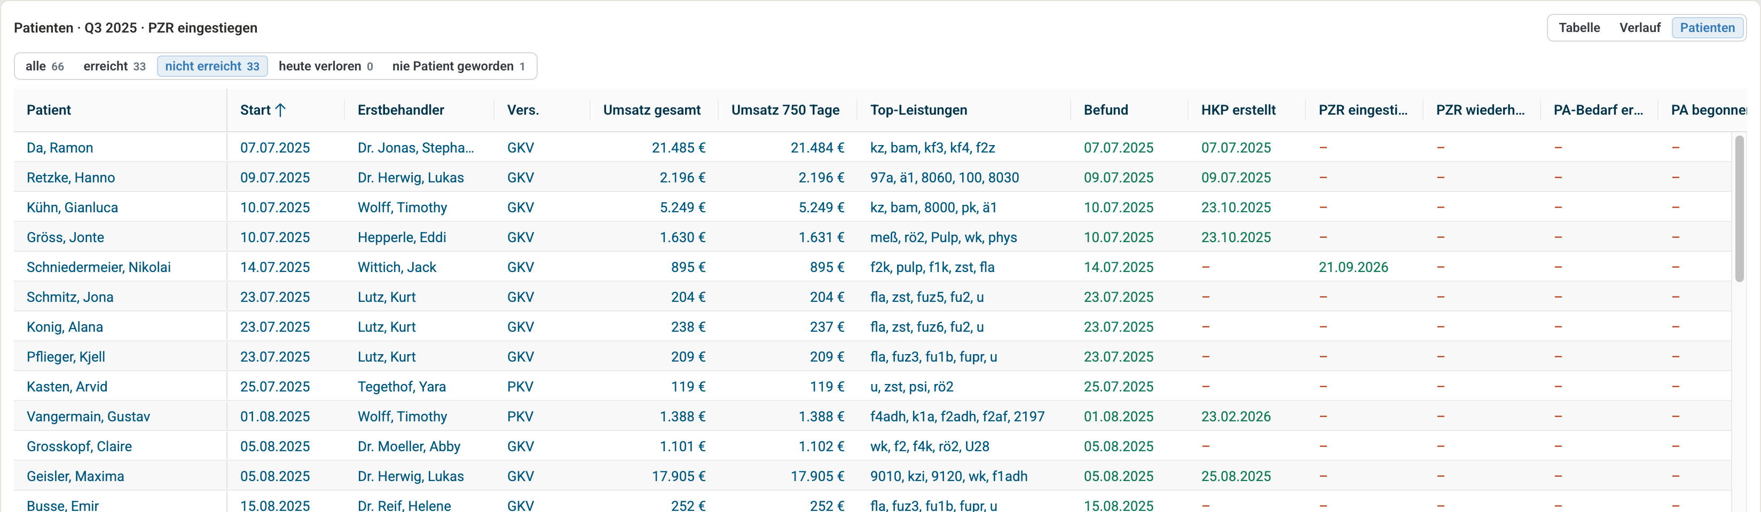The height and width of the screenshot is (512, 1761).
Task: Filter by nie Patient geworden
Action: [458, 66]
